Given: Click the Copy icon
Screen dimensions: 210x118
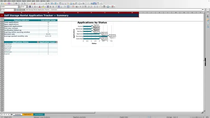Looking at the screenshot, I should pos(25,4).
